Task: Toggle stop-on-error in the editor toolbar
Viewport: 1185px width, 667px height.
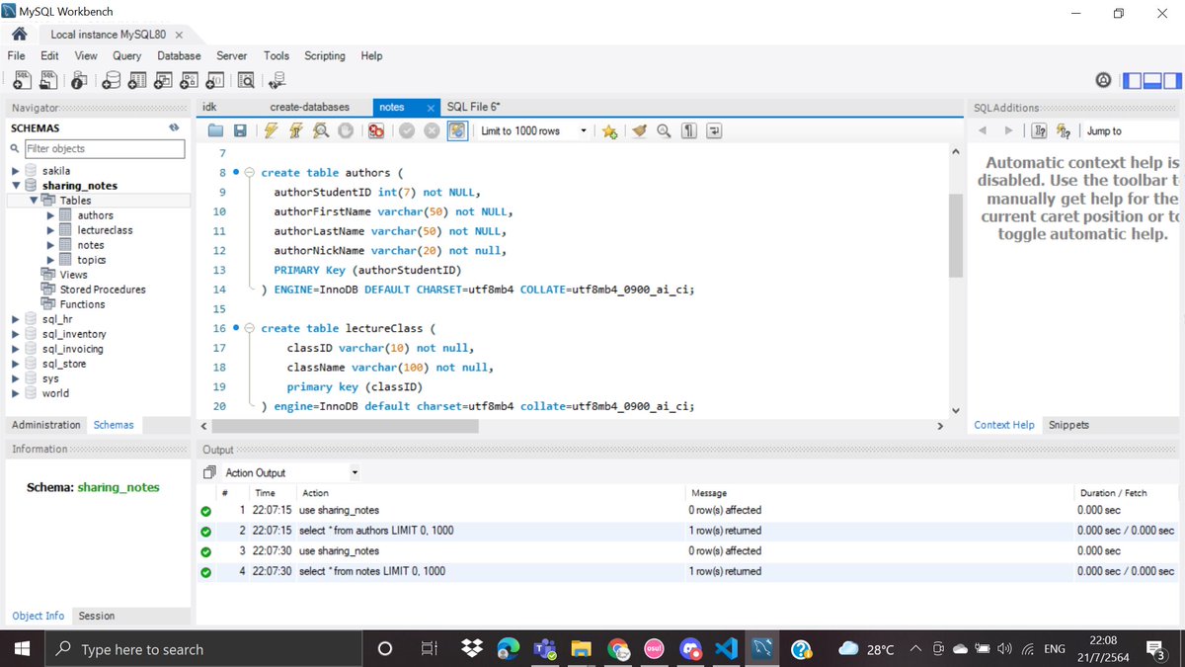Action: [374, 130]
